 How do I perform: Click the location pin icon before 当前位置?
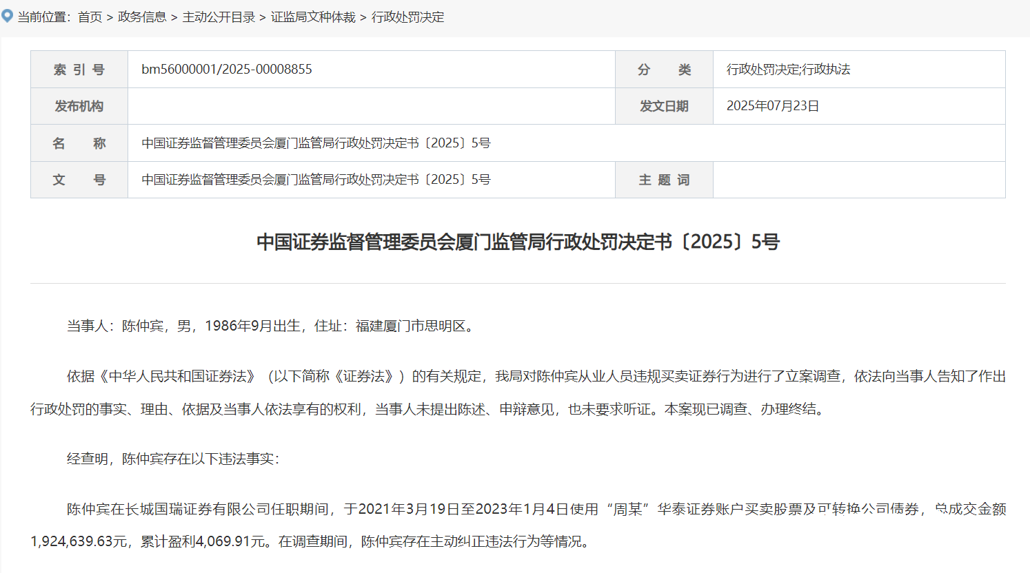click(9, 17)
